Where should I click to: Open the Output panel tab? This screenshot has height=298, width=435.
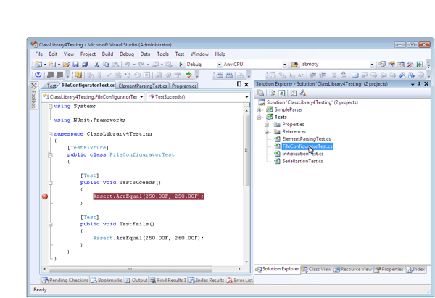click(x=136, y=281)
